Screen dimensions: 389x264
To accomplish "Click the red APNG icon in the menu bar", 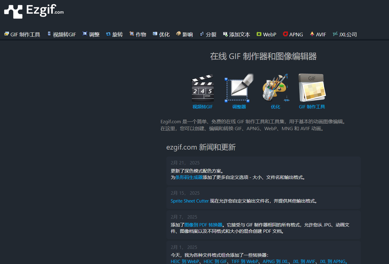I will pos(285,34).
